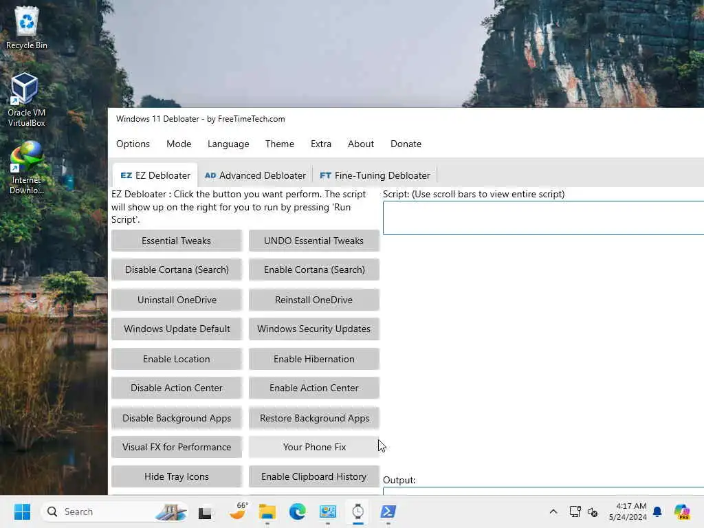The width and height of the screenshot is (704, 528).
Task: Click inside the Script text box
Action: (x=543, y=218)
